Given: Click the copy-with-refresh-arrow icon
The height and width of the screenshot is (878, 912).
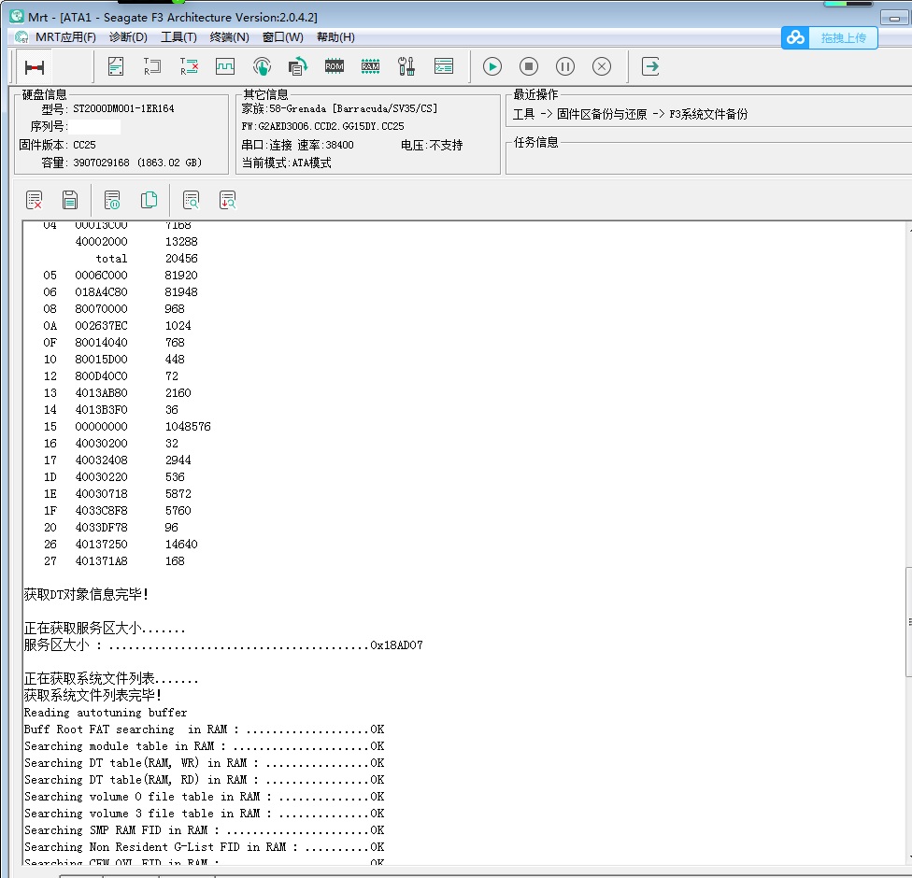Looking at the screenshot, I should point(298,66).
